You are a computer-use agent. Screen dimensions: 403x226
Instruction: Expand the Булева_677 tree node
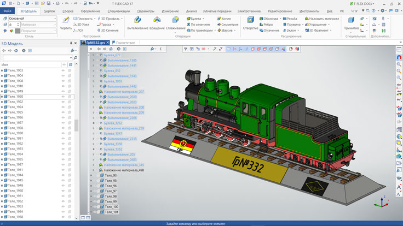point(94,55)
